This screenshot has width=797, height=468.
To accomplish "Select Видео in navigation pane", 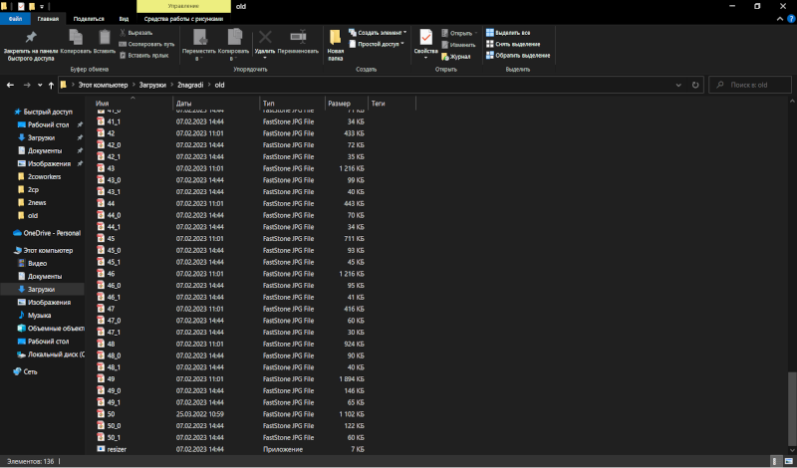I will tap(37, 264).
